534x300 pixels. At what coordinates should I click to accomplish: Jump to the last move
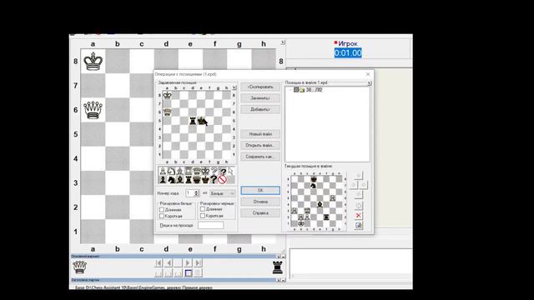click(x=198, y=263)
